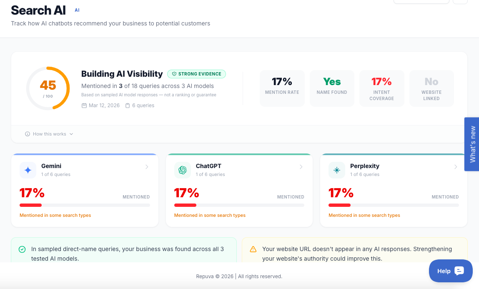
Task: Click the green checkmark circle icon
Action: (22, 249)
